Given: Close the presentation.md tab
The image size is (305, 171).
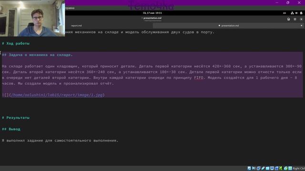Looking at the screenshot, I should click(301, 26).
